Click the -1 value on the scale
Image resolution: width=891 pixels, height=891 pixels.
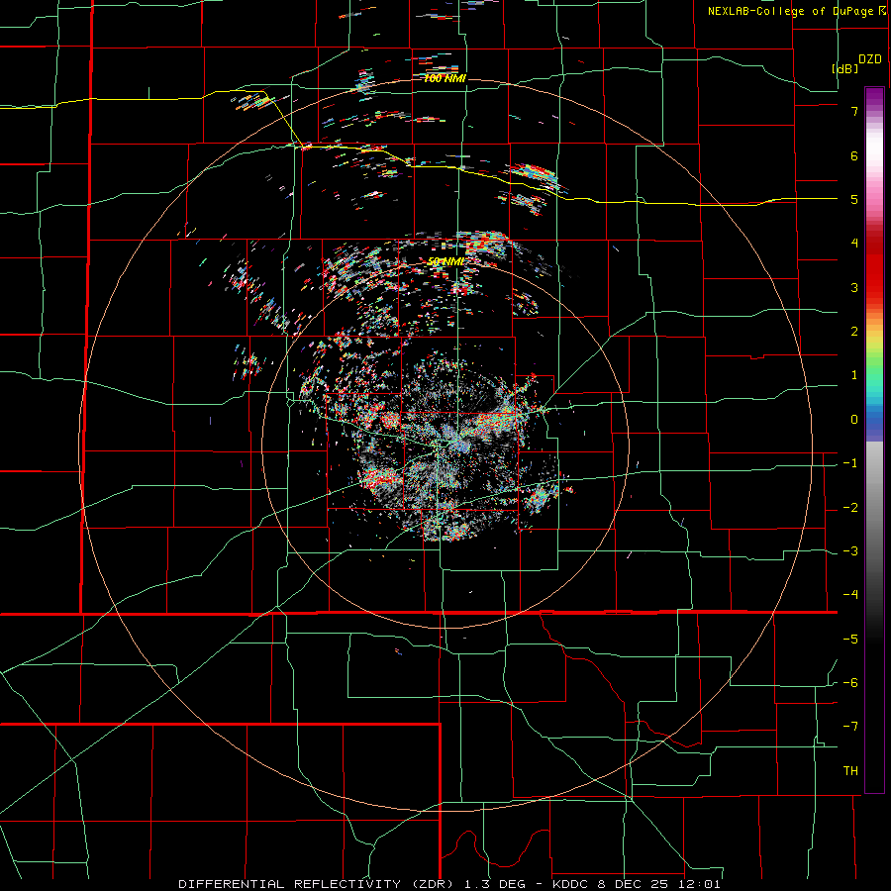850,463
